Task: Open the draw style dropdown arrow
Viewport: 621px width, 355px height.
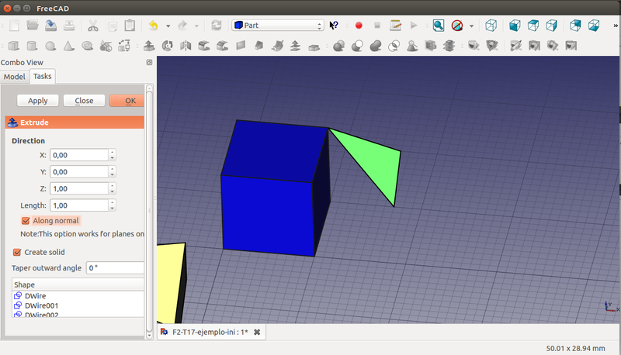Action: coord(471,26)
